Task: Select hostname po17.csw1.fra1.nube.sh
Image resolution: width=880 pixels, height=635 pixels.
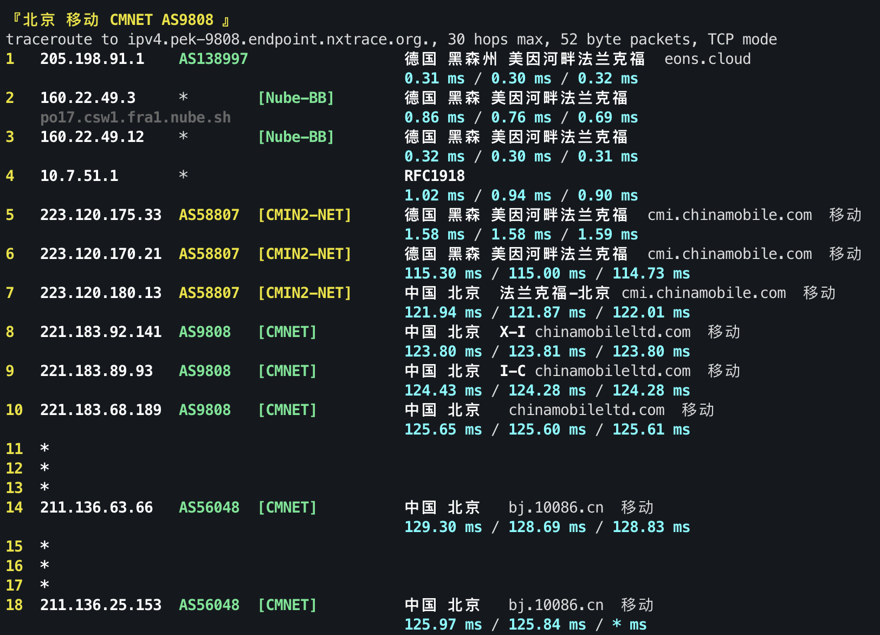Action: point(135,117)
